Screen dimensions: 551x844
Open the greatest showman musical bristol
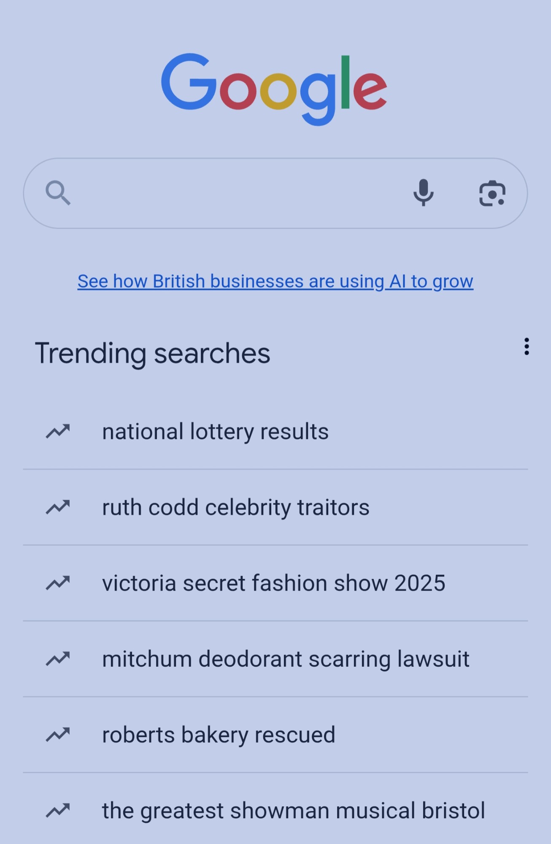[x=293, y=811]
